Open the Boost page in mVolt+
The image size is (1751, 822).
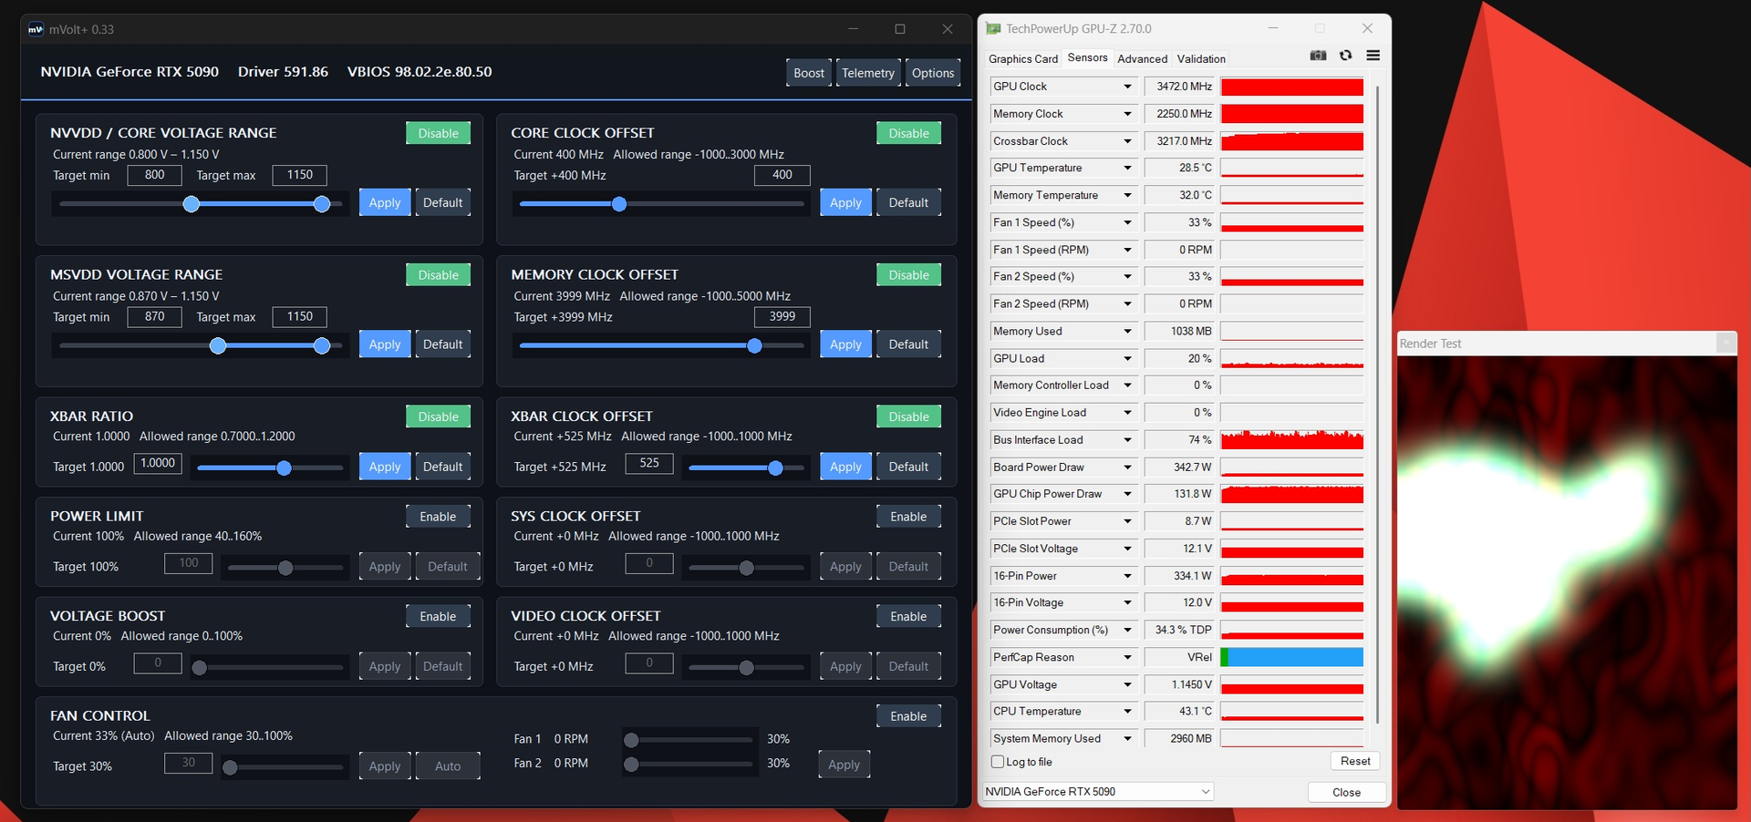point(809,73)
